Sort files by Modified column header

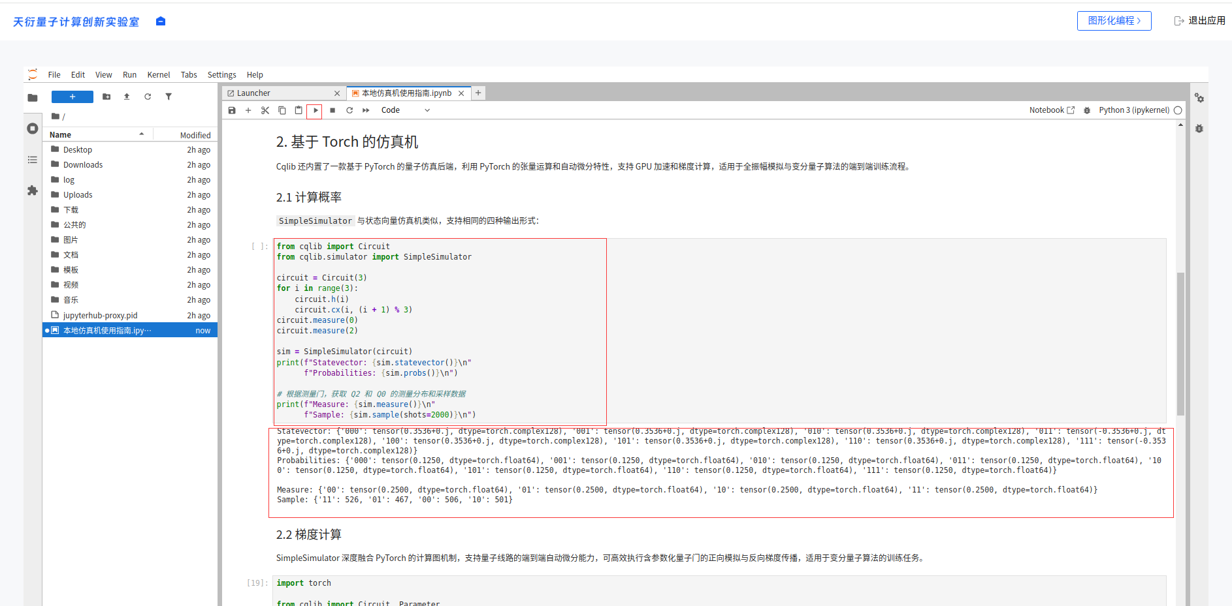[x=186, y=135]
